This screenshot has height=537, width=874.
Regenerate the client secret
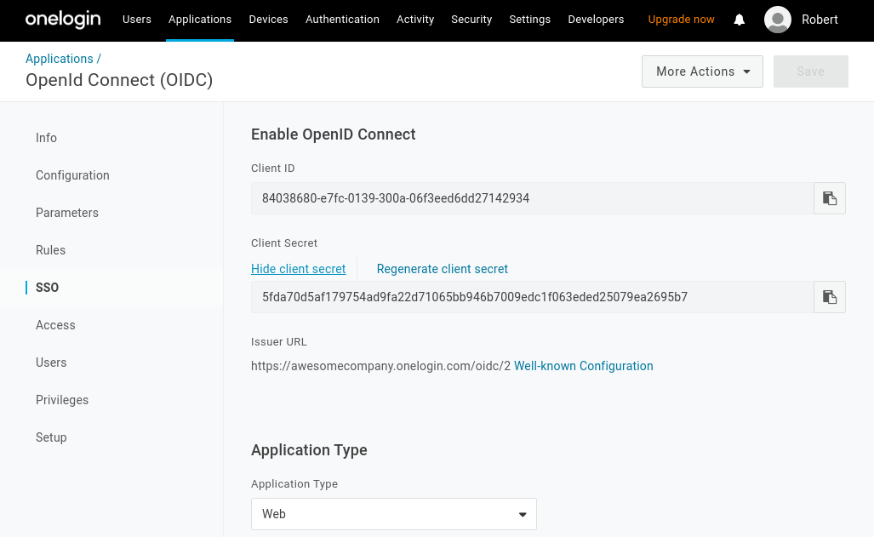click(442, 269)
